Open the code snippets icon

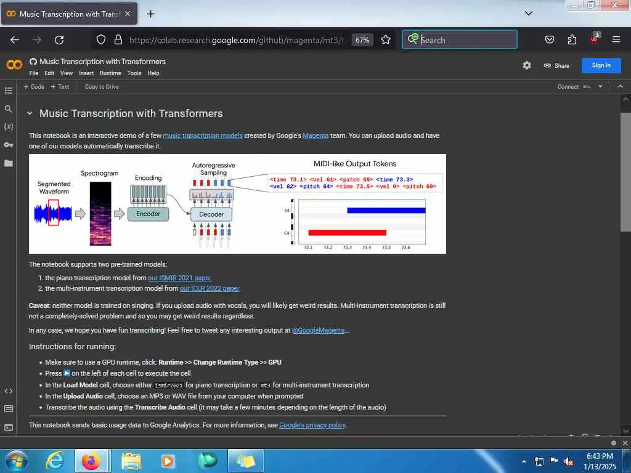tap(9, 391)
